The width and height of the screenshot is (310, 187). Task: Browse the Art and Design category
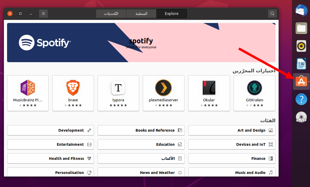click(x=232, y=130)
